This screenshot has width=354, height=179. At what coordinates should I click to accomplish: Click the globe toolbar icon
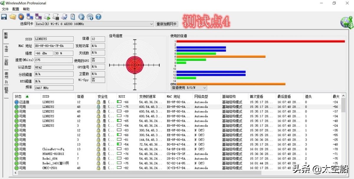tap(81, 17)
